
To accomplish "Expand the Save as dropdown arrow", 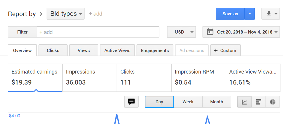I will pos(250,14).
